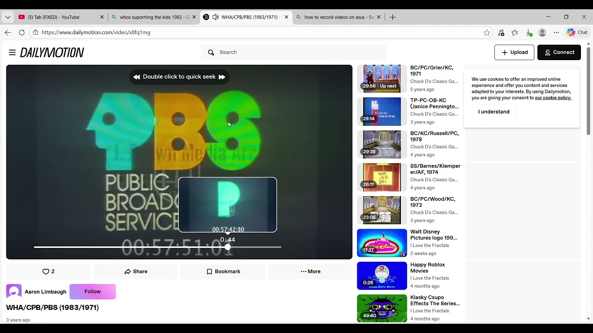This screenshot has height=333, width=593.
Task: Share this video
Action: [136, 271]
